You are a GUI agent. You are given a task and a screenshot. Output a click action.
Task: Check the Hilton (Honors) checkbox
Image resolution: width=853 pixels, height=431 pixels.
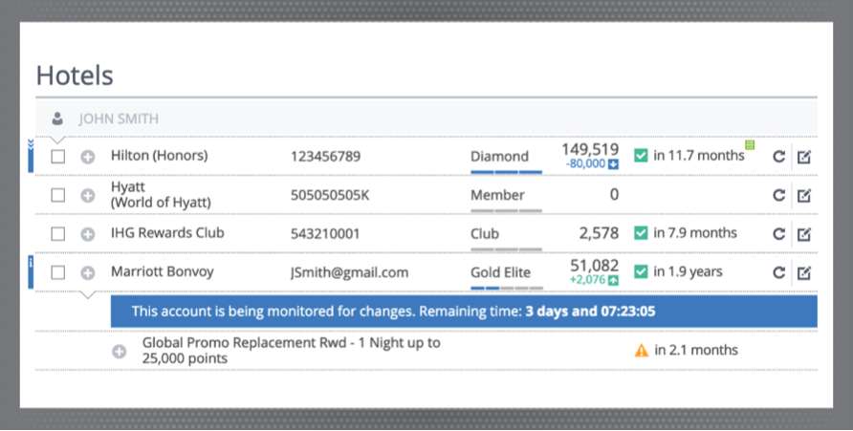pyautogui.click(x=58, y=157)
